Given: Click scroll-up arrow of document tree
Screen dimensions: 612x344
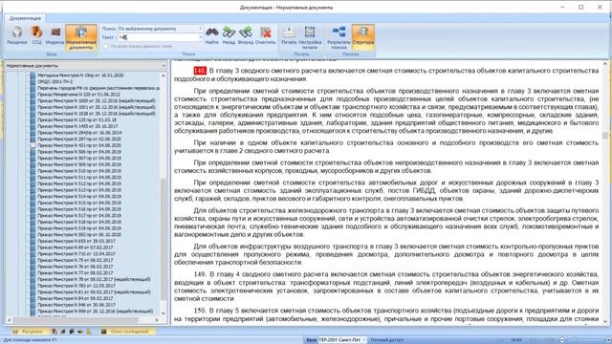Looking at the screenshot, I should coord(164,75).
